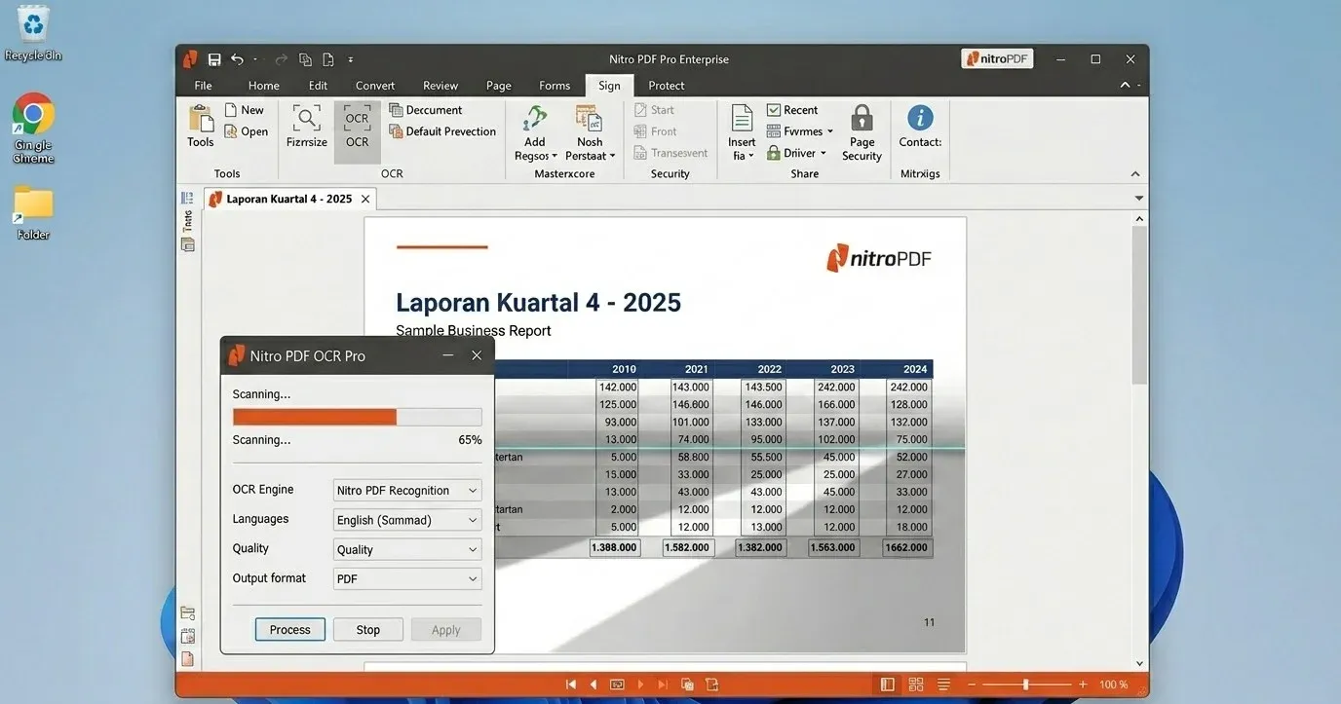Open the Quality dropdown in OCR dialog
This screenshot has width=1341, height=704.
tap(407, 549)
